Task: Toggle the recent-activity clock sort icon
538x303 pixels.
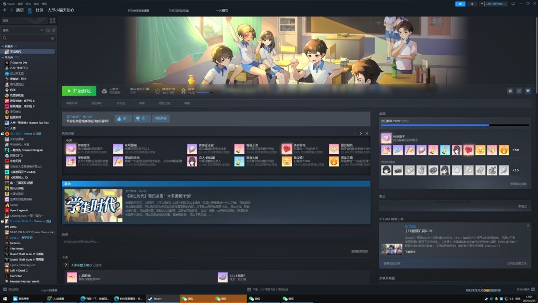Action: click(x=48, y=30)
